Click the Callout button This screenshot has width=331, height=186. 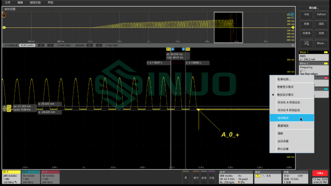(x=321, y=14)
